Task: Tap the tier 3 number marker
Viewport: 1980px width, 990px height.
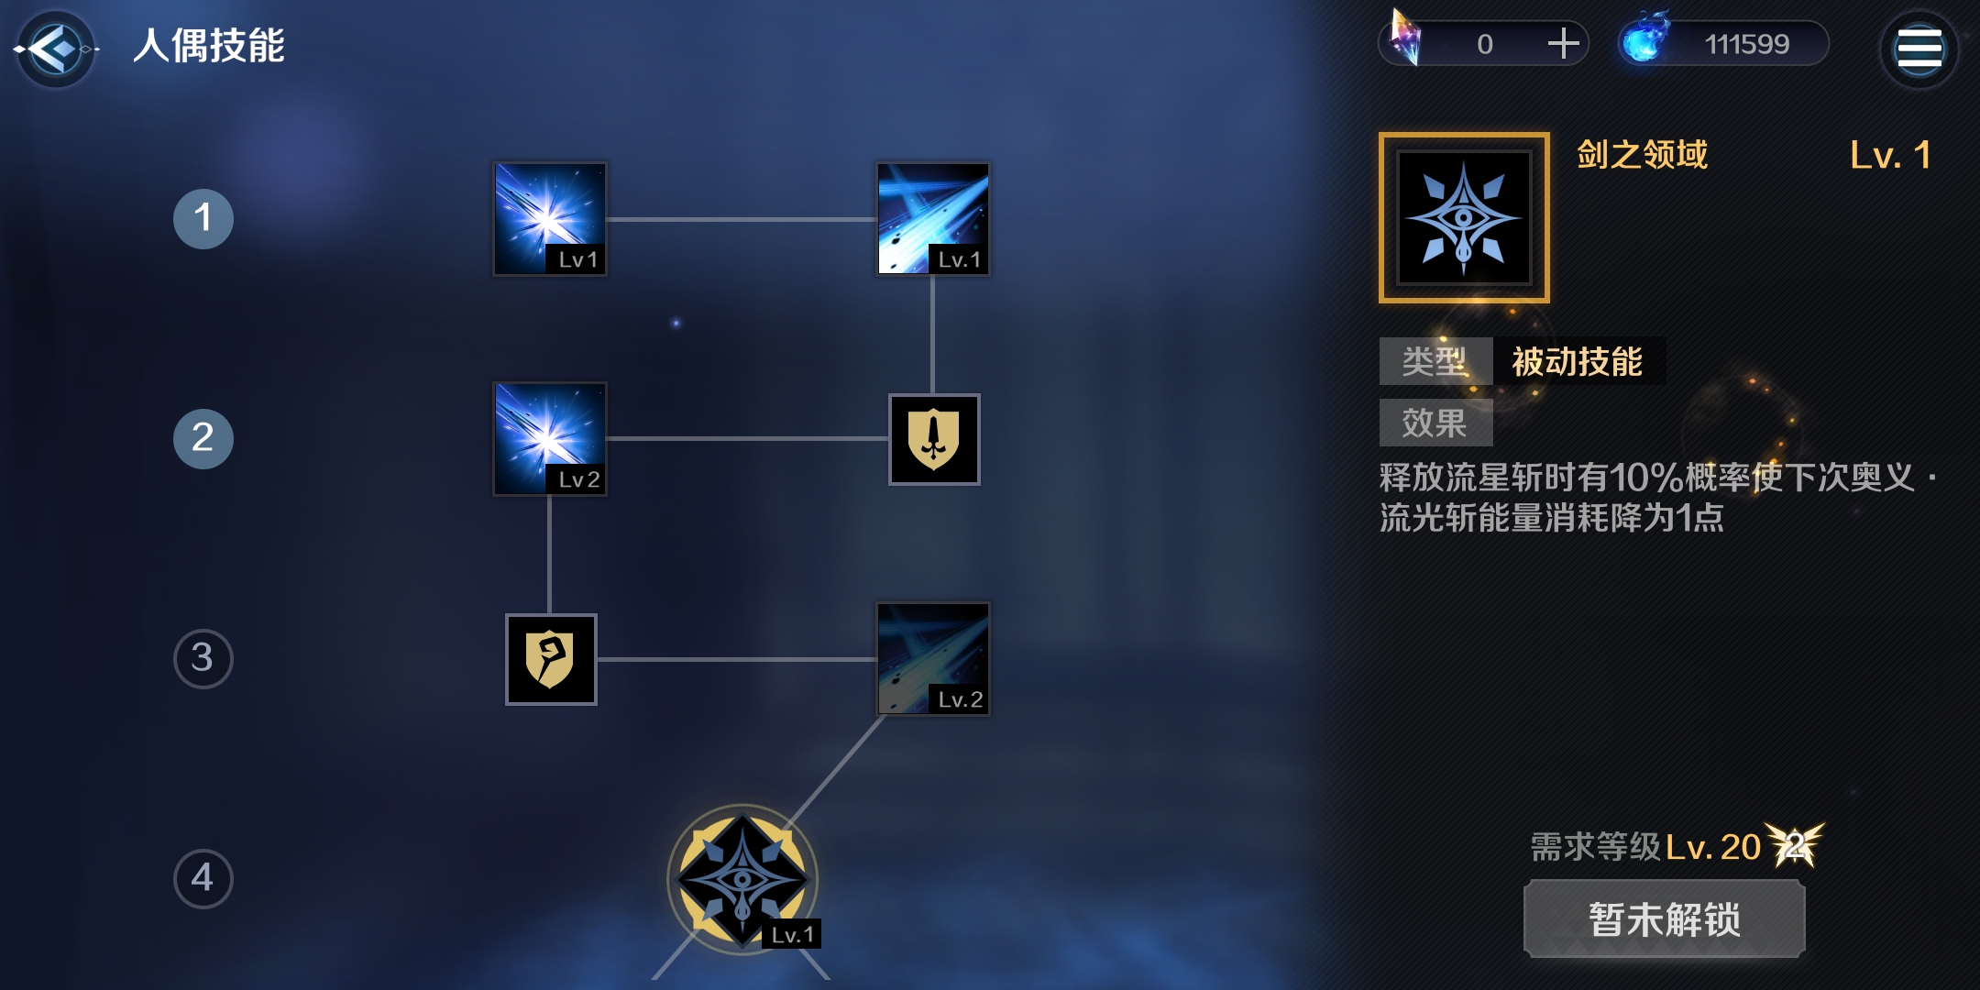Action: pyautogui.click(x=203, y=659)
